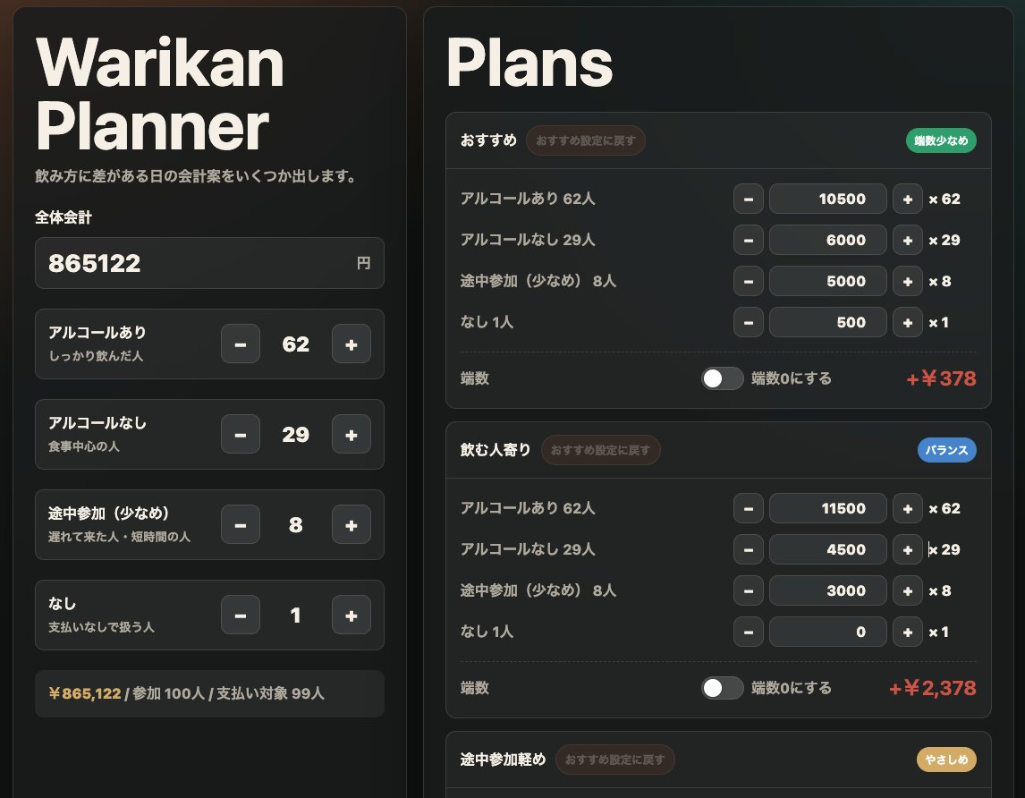Lower 飲む人寄り plan アルコールあり amount 11500
This screenshot has height=798, width=1025.
(749, 508)
